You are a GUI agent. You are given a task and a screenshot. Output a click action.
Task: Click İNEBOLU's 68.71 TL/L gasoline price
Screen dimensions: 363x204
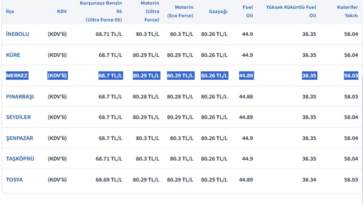(109, 34)
